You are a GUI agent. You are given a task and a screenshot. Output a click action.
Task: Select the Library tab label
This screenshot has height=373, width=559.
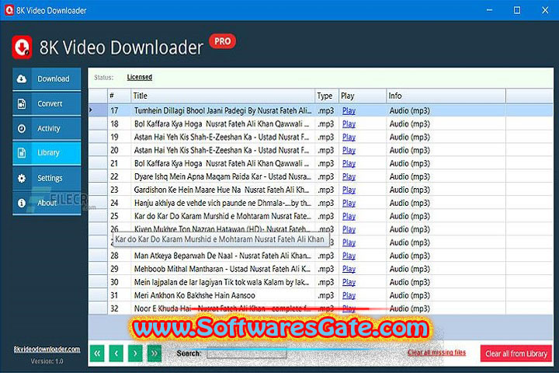tap(48, 153)
